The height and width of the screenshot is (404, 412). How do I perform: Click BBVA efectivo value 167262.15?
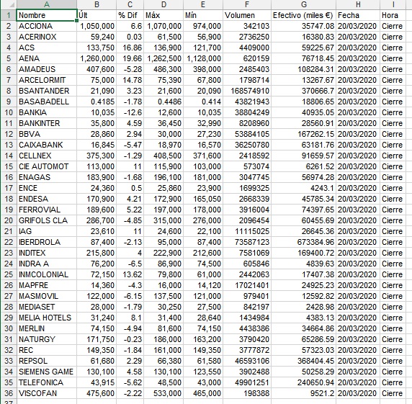(303, 134)
